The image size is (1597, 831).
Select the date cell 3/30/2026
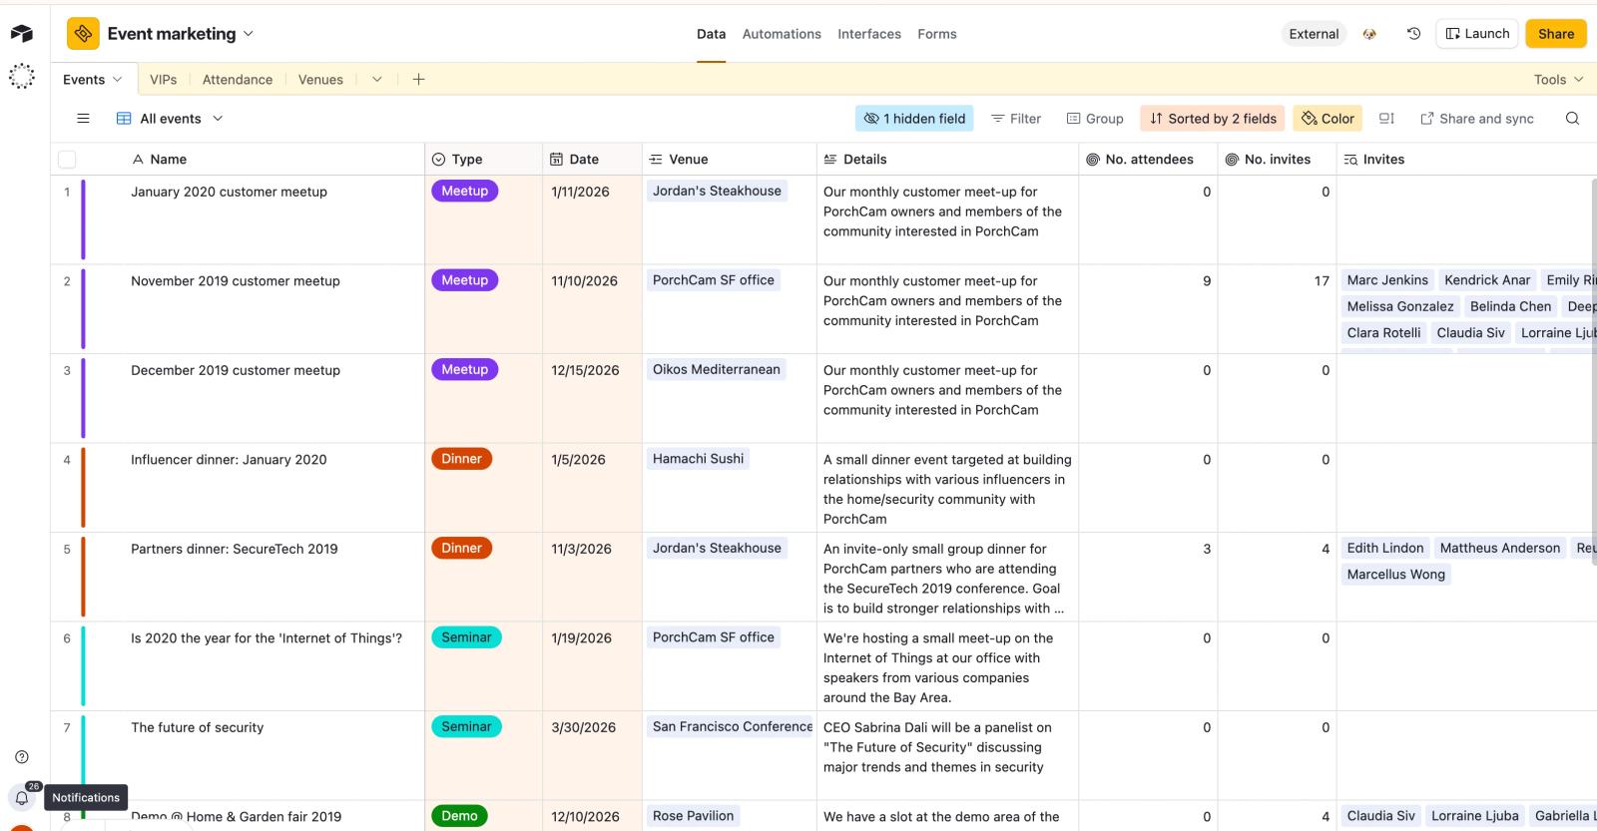(593, 756)
